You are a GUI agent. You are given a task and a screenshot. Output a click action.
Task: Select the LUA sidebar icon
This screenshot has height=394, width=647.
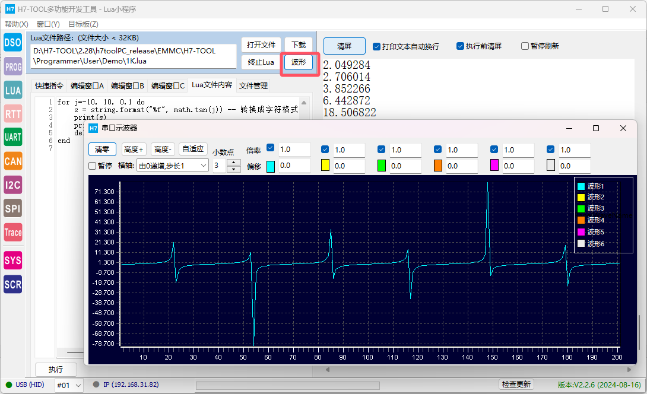[13, 90]
